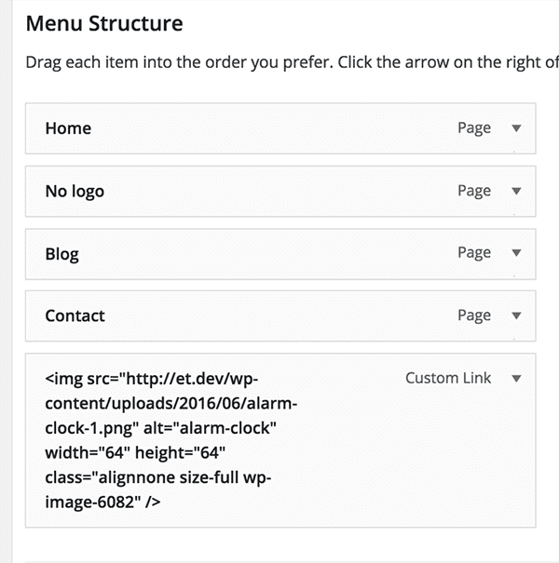Click the Page type label on Contact
Image resolution: width=559 pixels, height=563 pixels.
point(474,315)
